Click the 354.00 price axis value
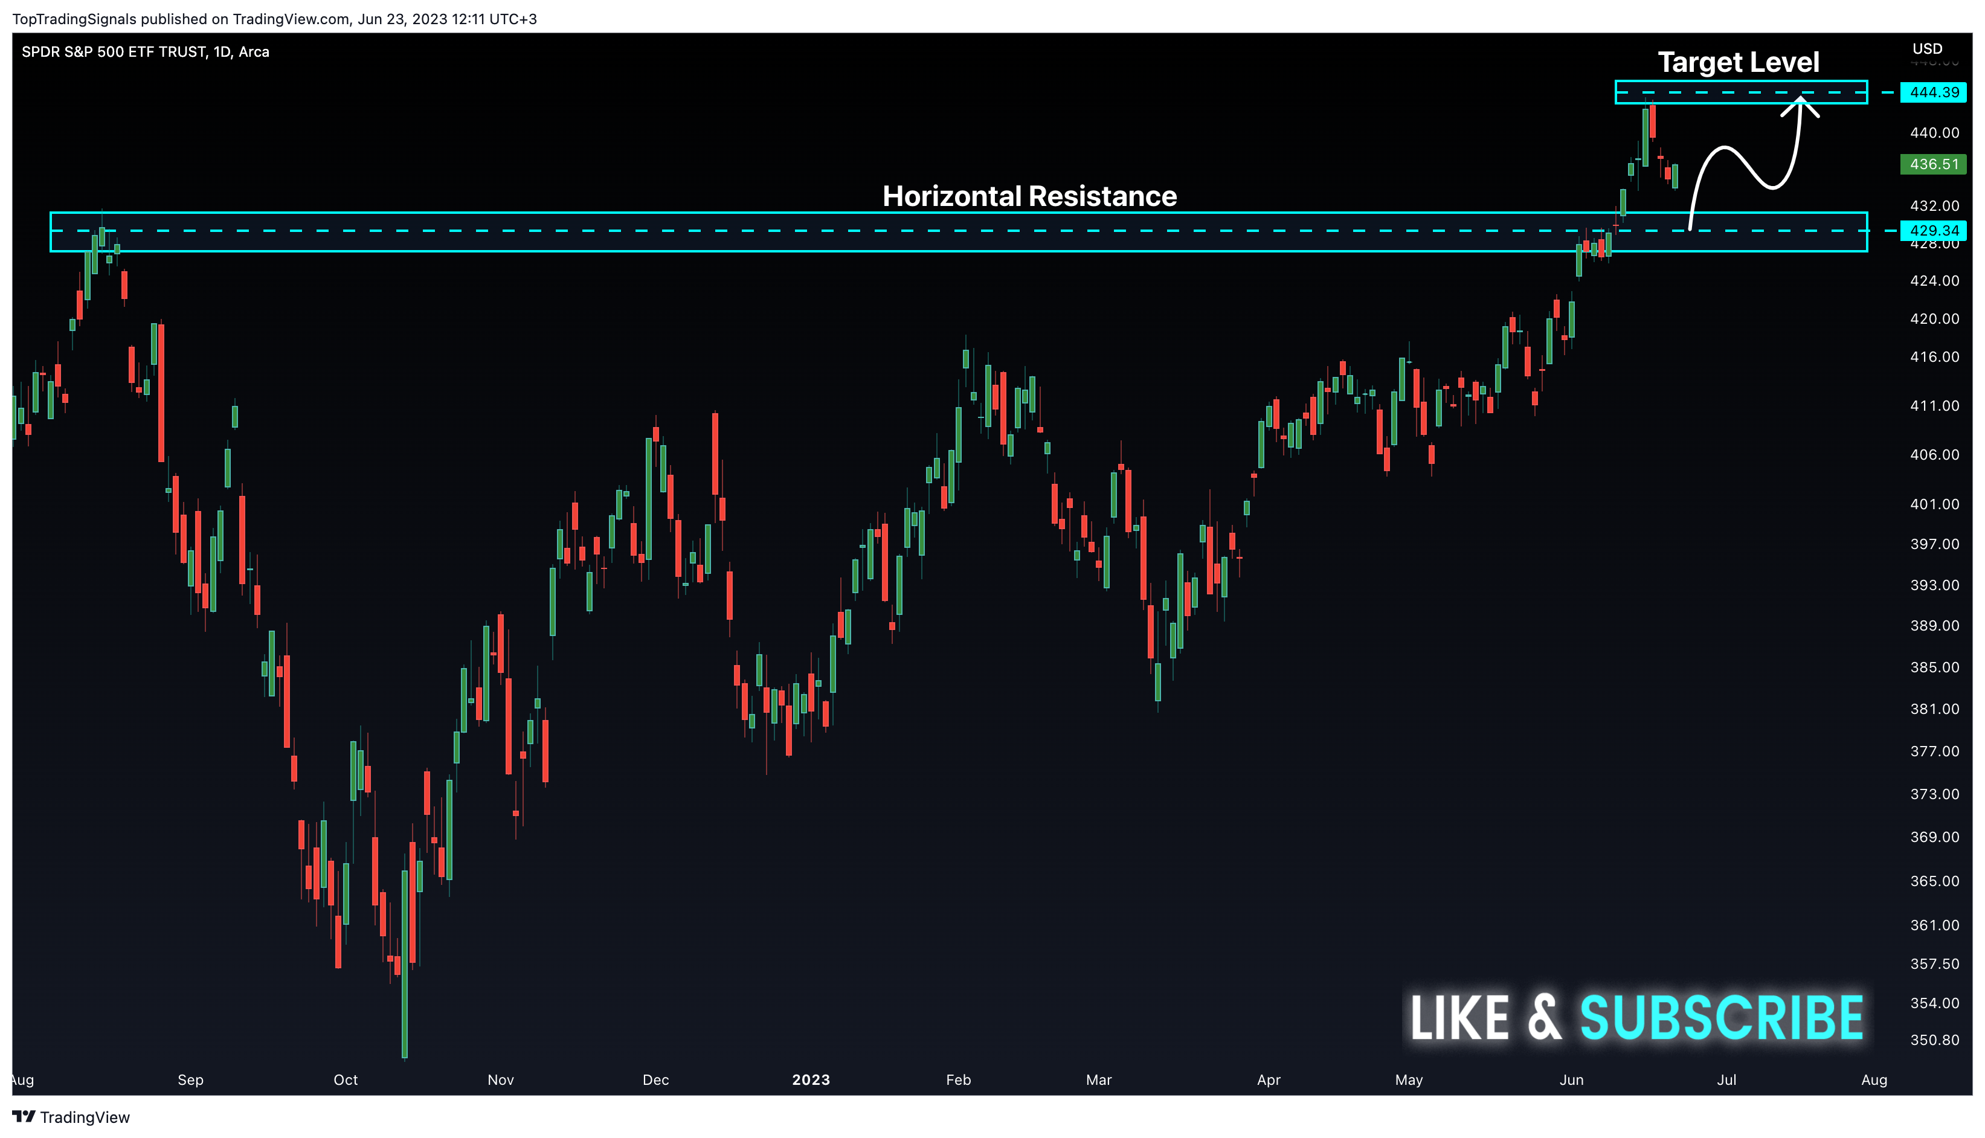This screenshot has height=1138, width=1985. [x=1934, y=1003]
